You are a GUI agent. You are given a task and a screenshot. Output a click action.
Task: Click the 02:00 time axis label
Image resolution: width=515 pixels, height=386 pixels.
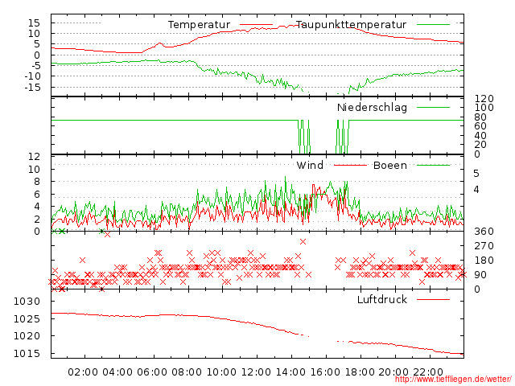pyautogui.click(x=83, y=372)
